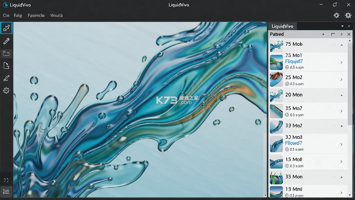Expand the 39 Ma2 group arrow
The height and width of the screenshot is (200, 355).
[x=341, y=126]
